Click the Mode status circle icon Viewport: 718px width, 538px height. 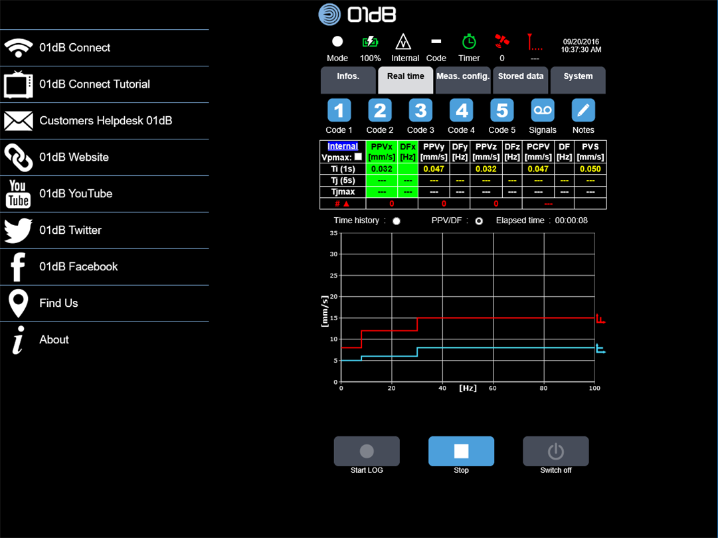(x=337, y=42)
